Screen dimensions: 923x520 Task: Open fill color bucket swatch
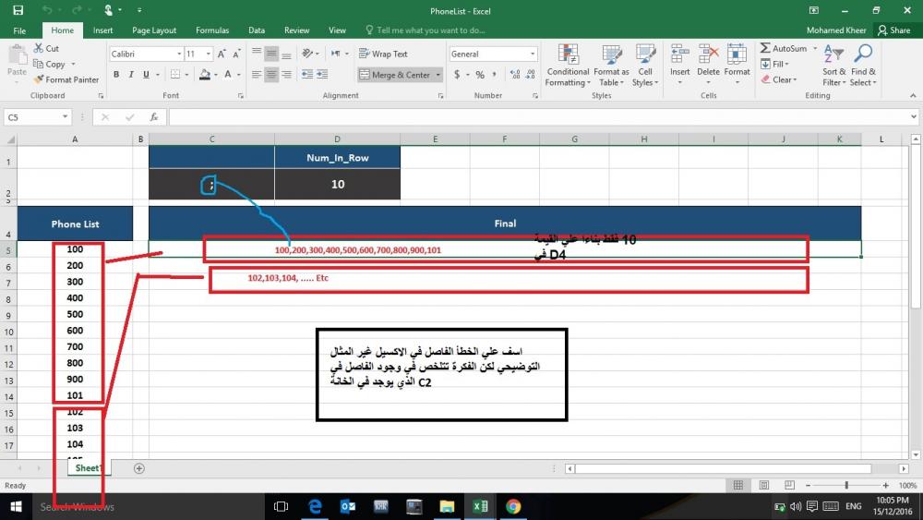(x=204, y=74)
